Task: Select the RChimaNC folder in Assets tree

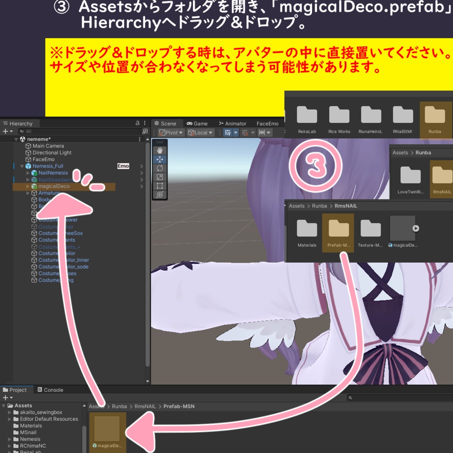Action: (x=30, y=446)
